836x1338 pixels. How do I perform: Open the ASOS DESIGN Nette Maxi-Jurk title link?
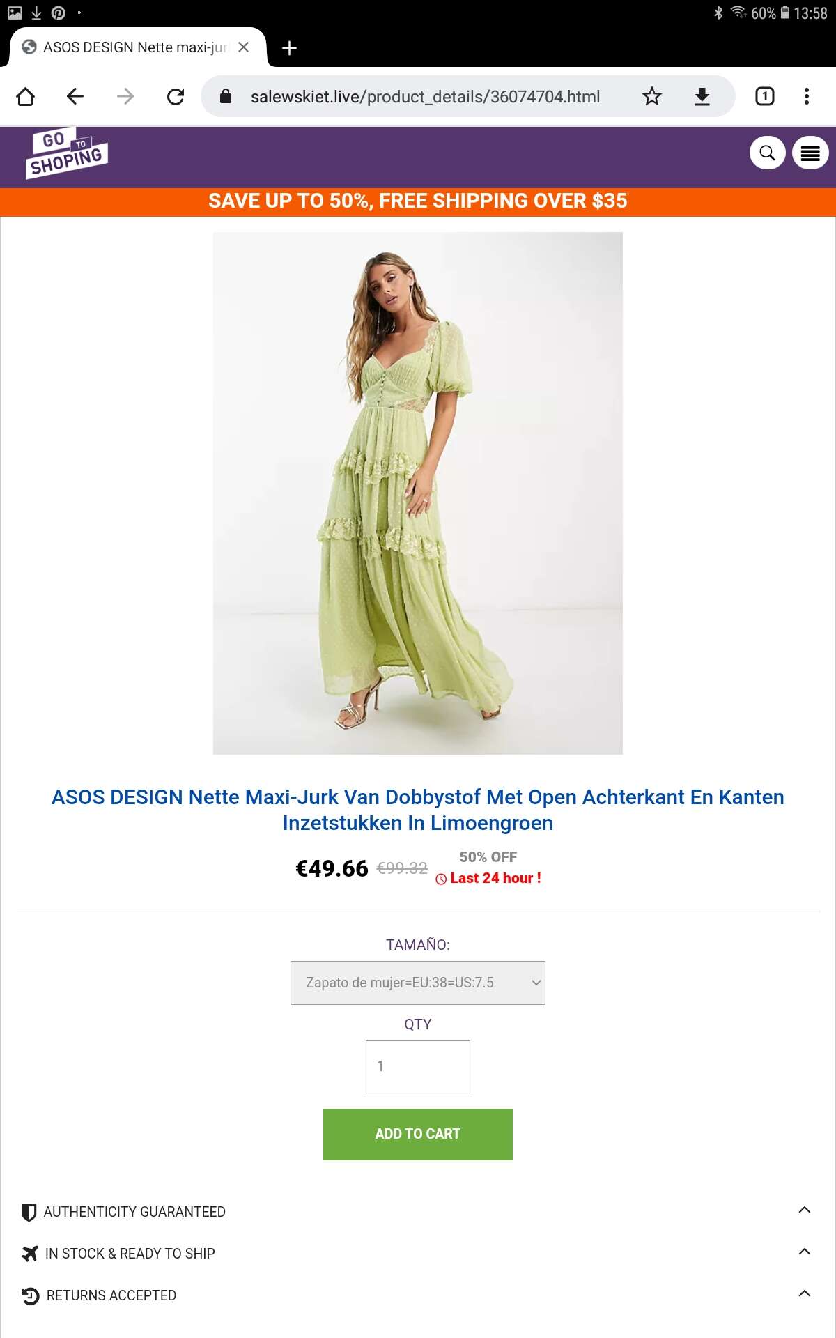click(418, 810)
